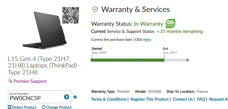
Task: Click the Detect Product icon
Action: 10,107
